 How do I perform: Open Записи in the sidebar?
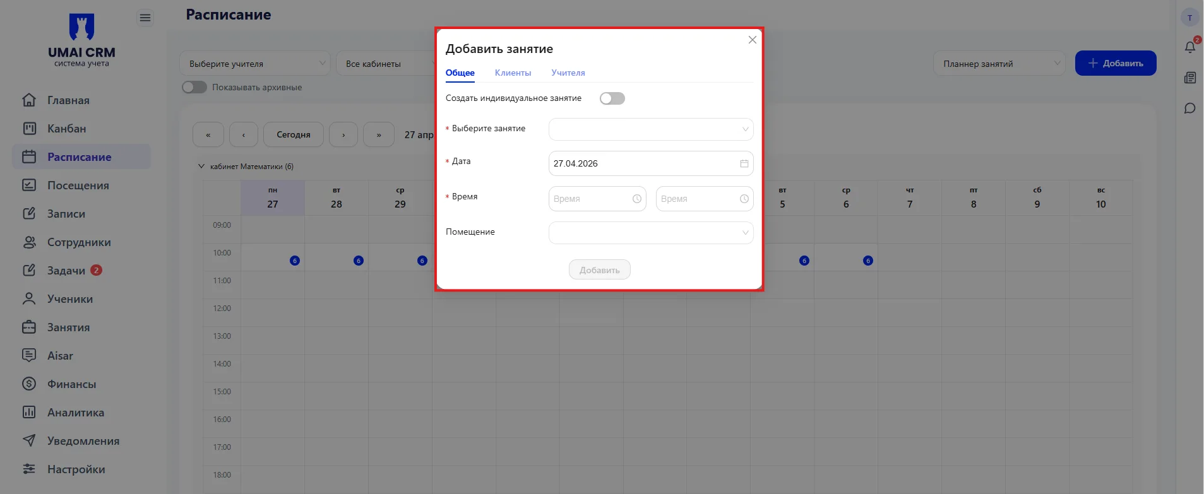pyautogui.click(x=81, y=214)
